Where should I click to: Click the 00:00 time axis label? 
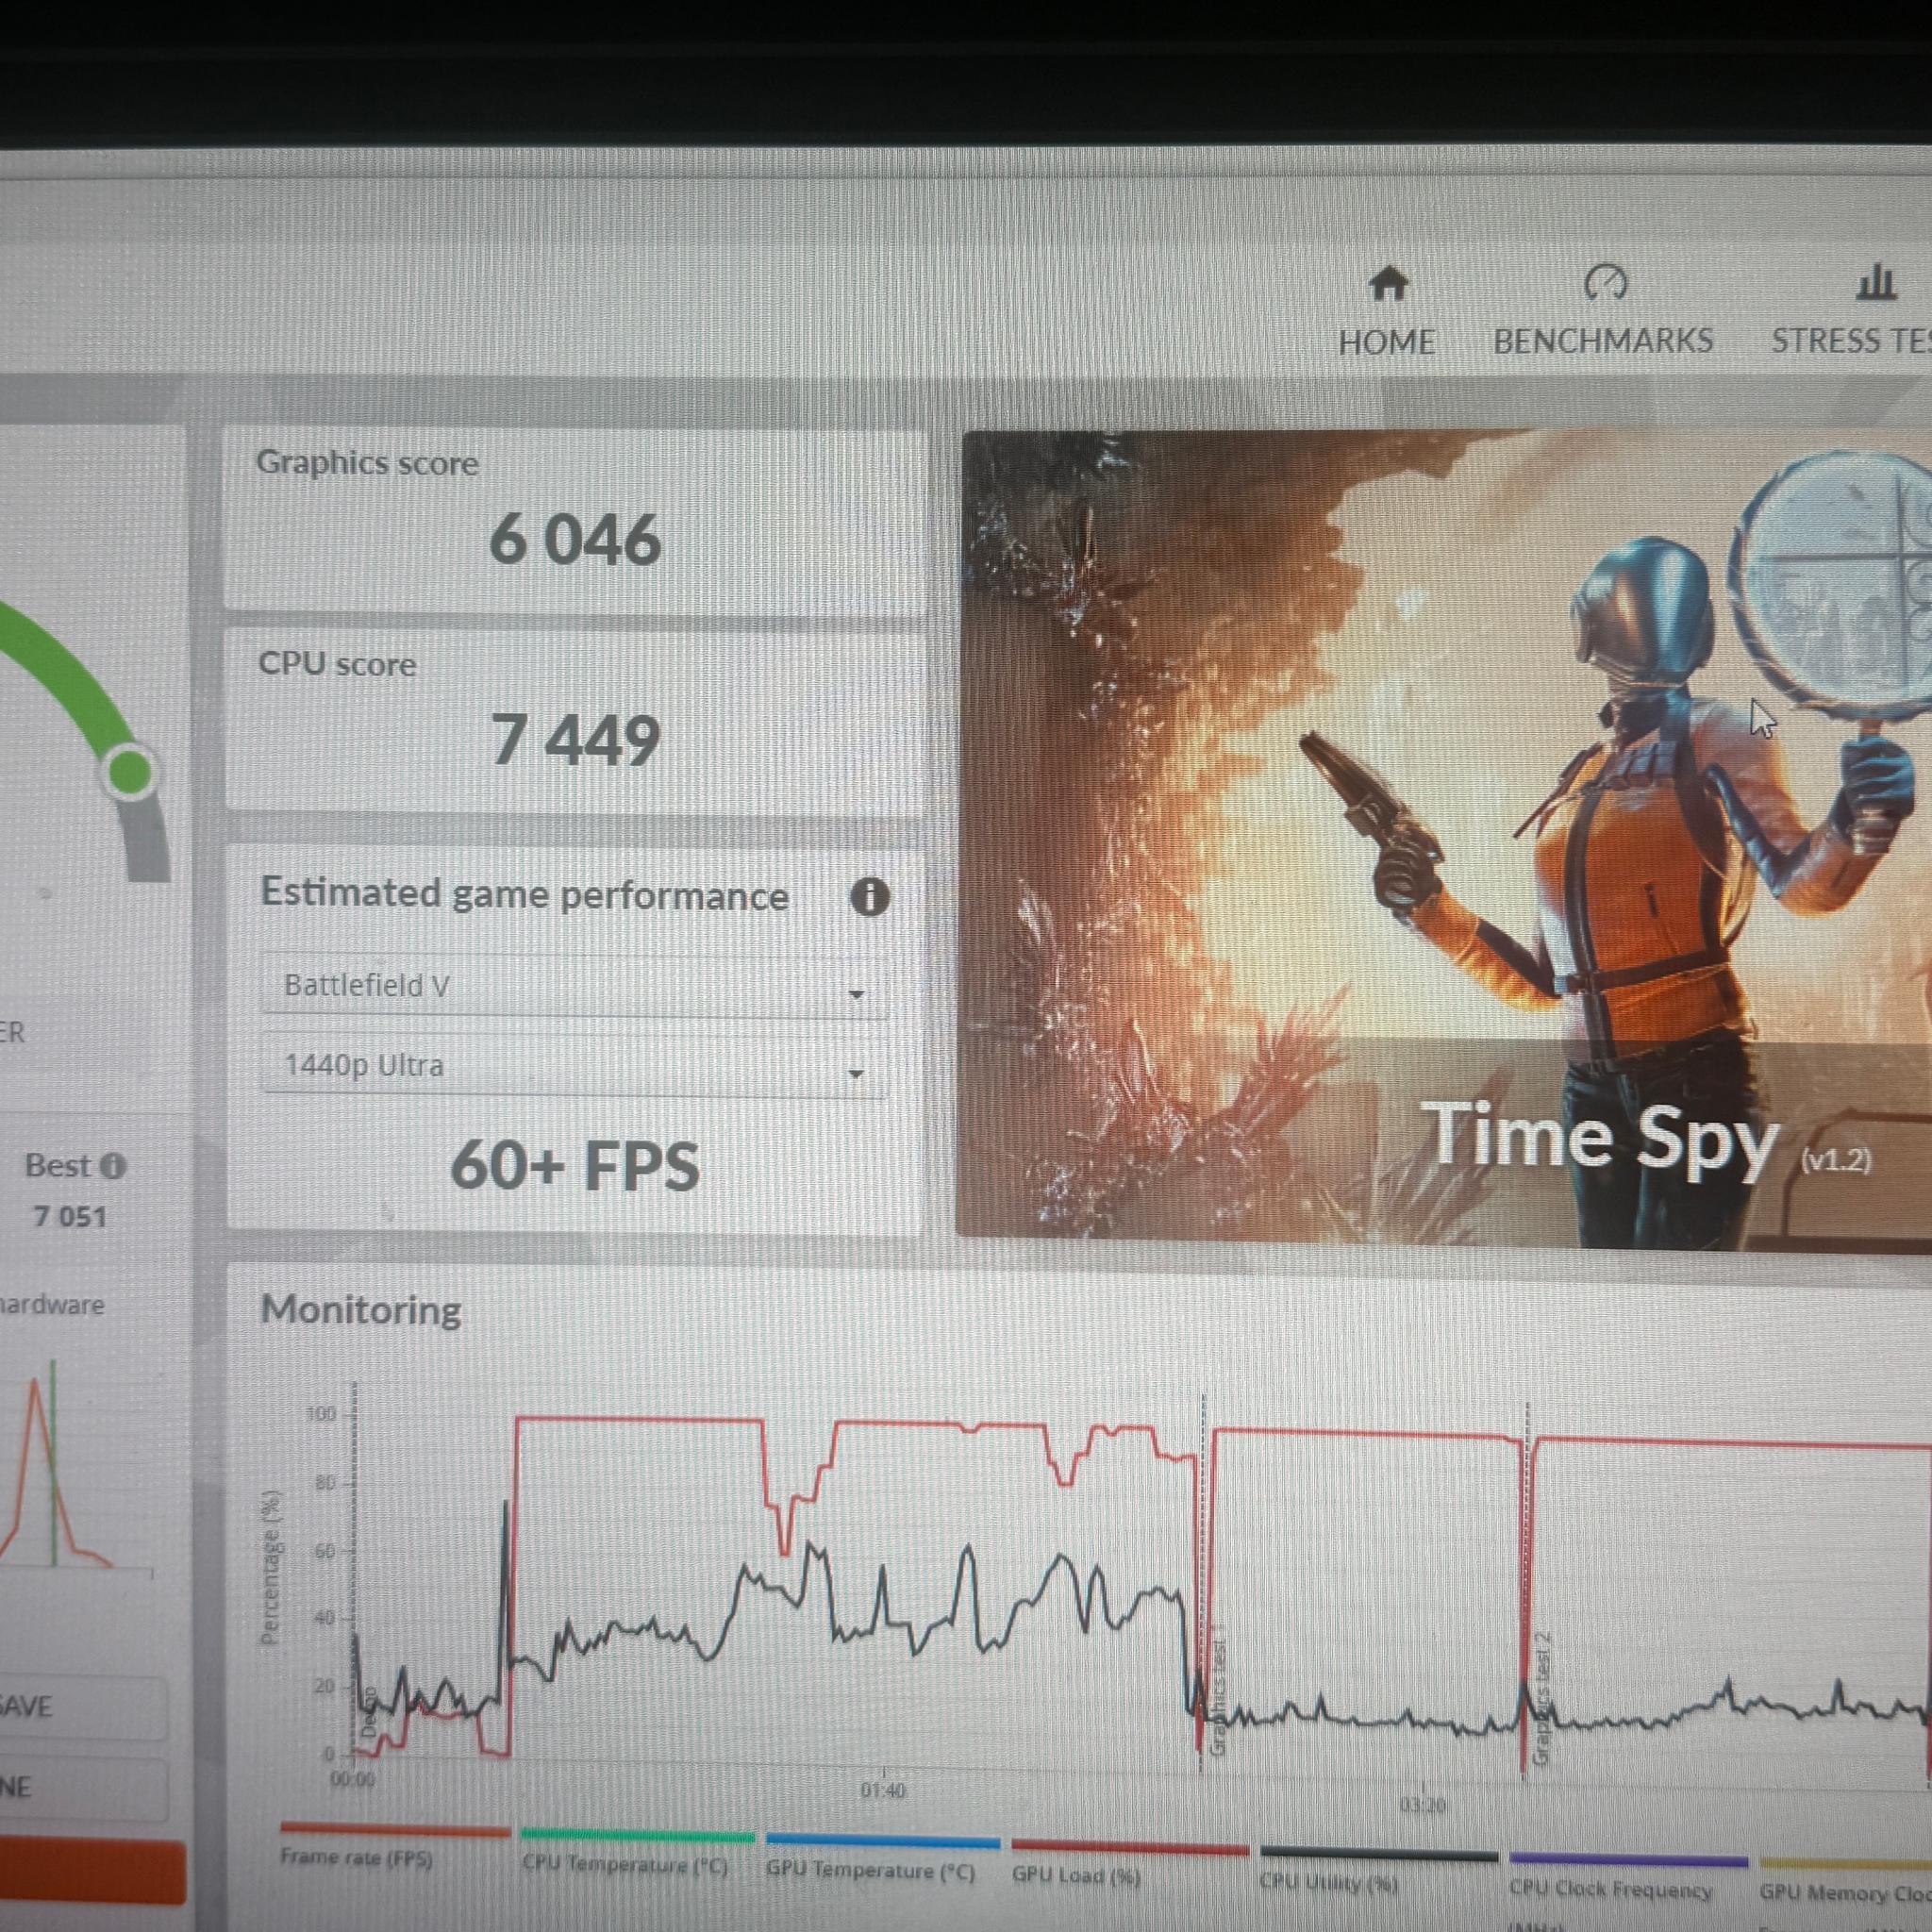pos(352,1779)
